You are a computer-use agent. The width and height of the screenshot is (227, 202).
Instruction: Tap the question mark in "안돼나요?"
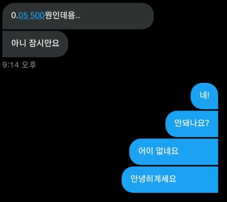207,123
